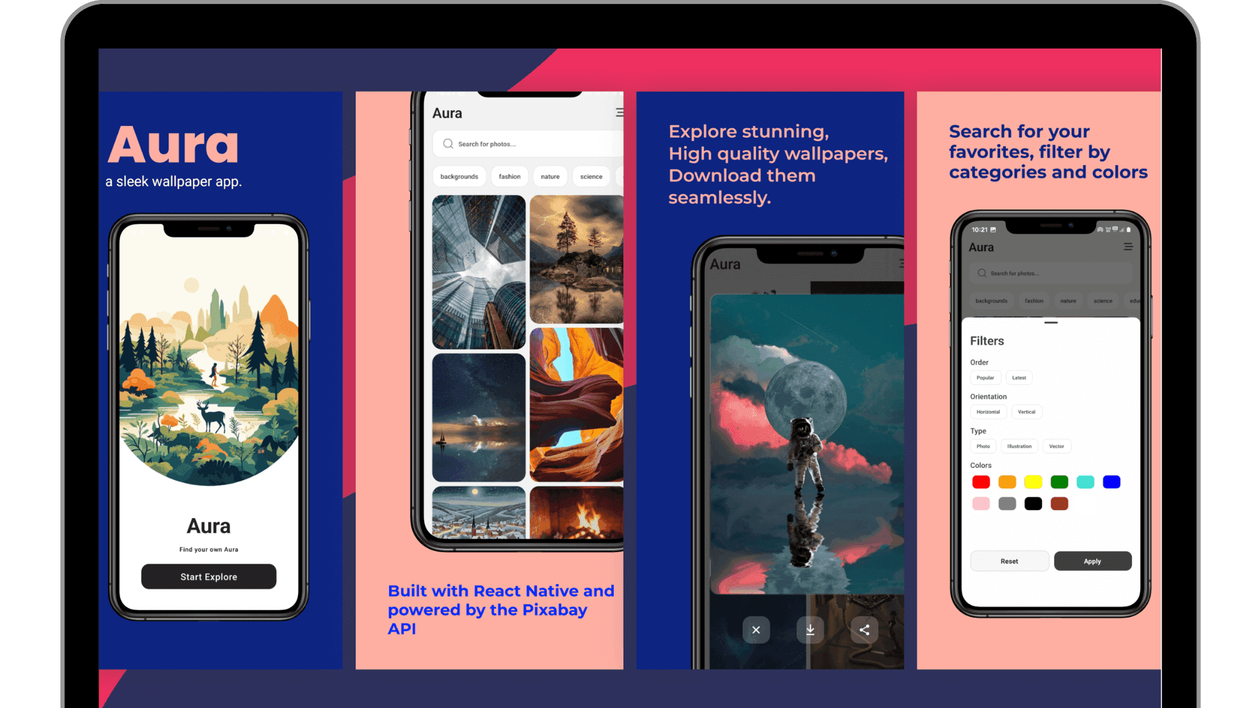Click the download icon on wallpaper screen

(810, 629)
